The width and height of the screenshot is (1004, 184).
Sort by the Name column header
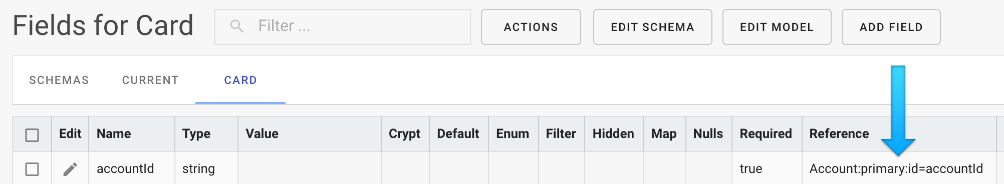114,133
